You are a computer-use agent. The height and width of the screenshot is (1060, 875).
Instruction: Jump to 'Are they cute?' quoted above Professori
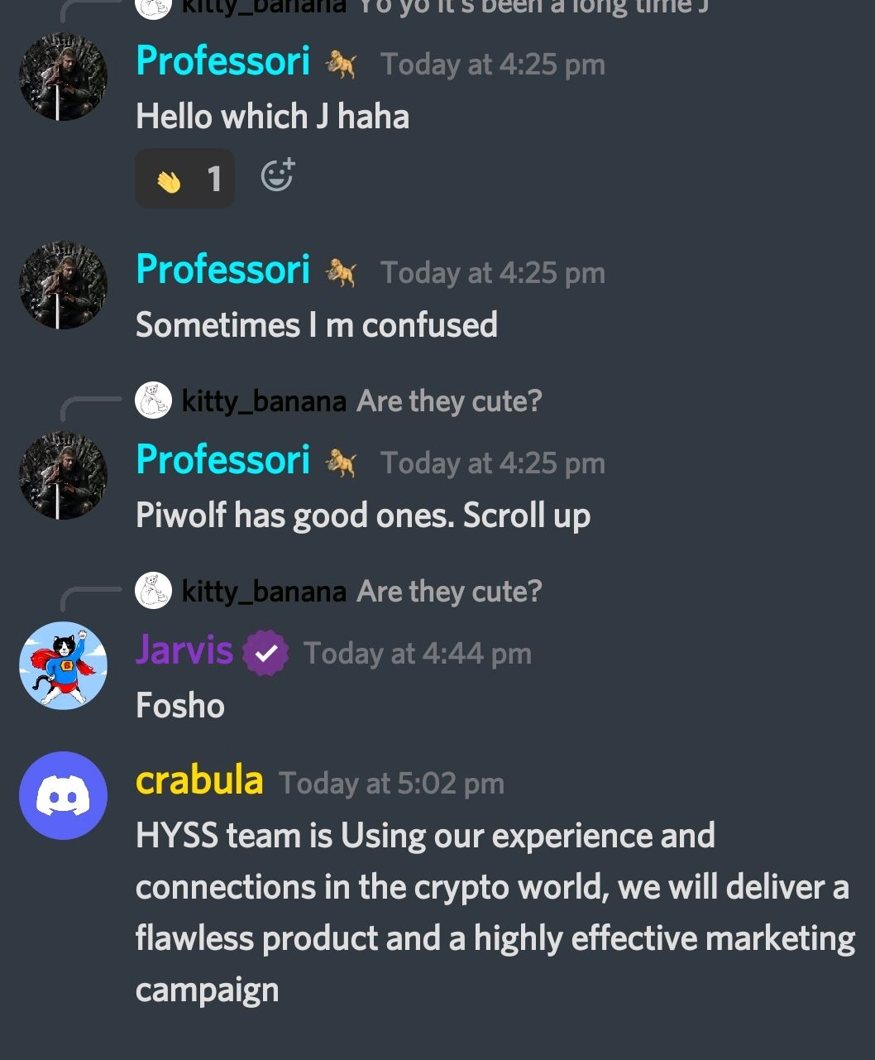coord(449,401)
